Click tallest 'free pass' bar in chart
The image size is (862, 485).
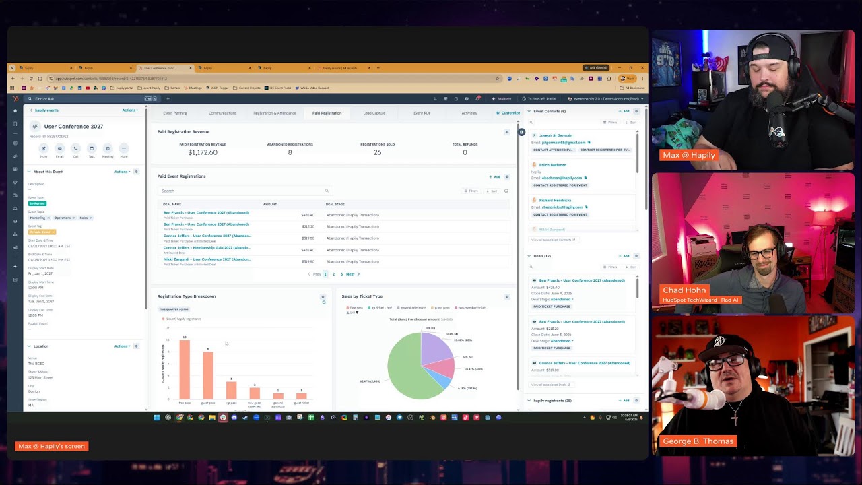(x=185, y=369)
